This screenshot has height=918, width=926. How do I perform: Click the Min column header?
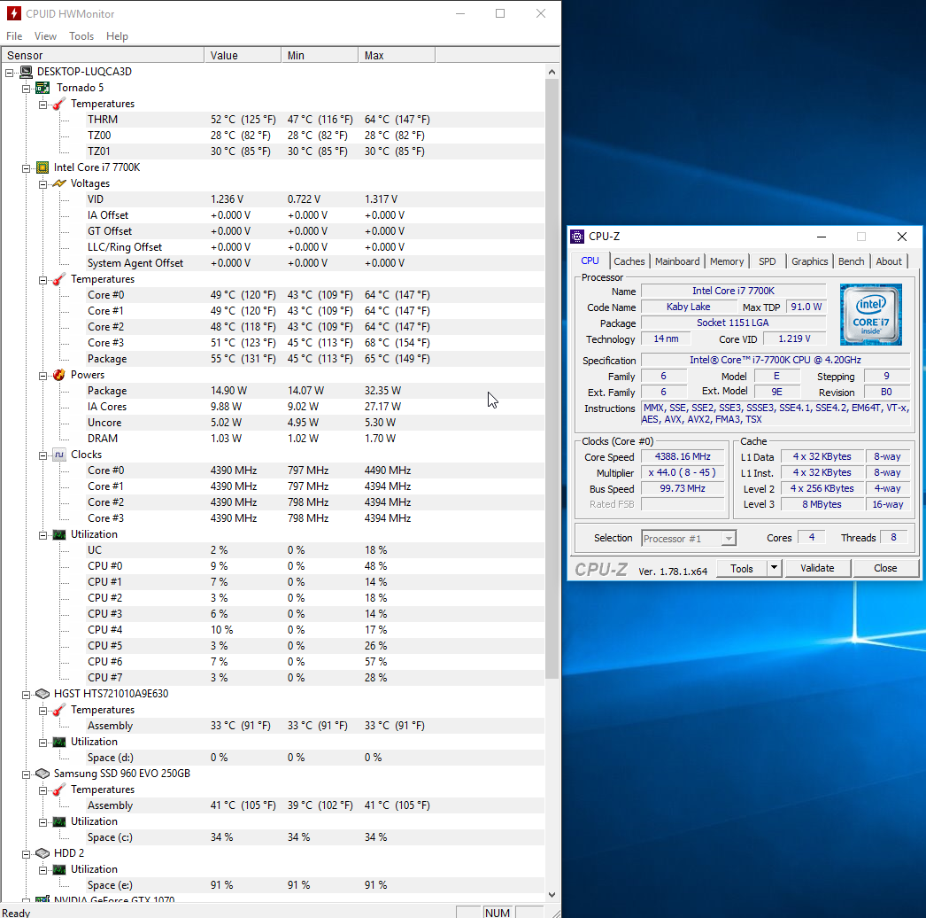[320, 56]
